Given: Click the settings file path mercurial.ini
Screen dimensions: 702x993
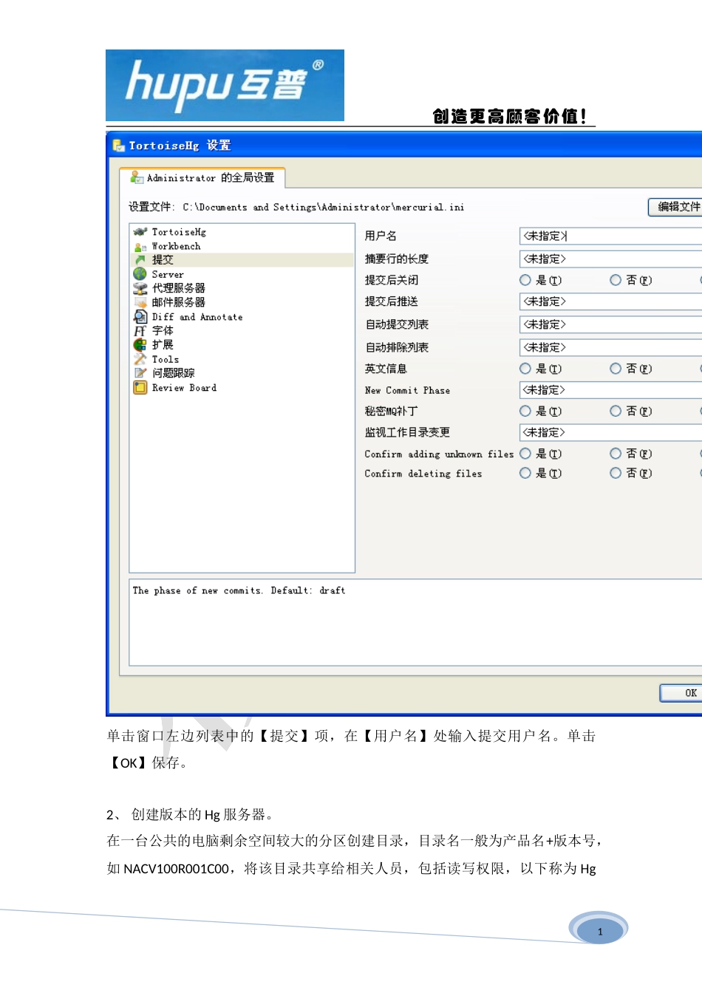Looking at the screenshot, I should pyautogui.click(x=324, y=208).
